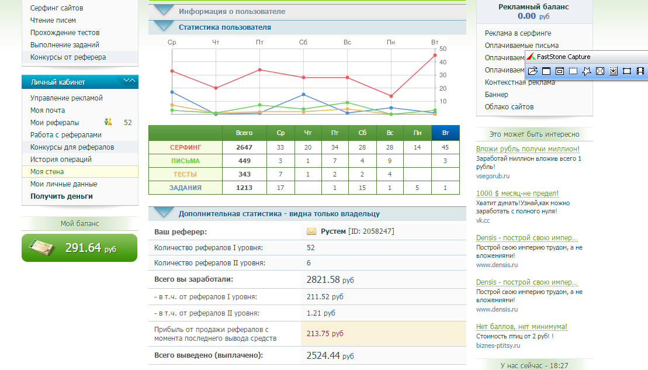The width and height of the screenshot is (648, 370).
Task: Open ad link Вложи рубль получи миллион
Action: 528,149
